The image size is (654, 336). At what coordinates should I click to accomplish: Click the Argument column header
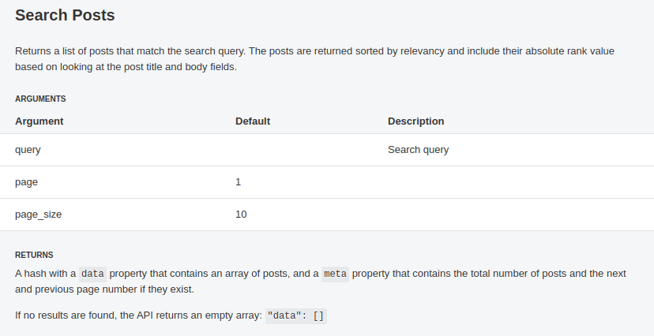pyautogui.click(x=39, y=121)
